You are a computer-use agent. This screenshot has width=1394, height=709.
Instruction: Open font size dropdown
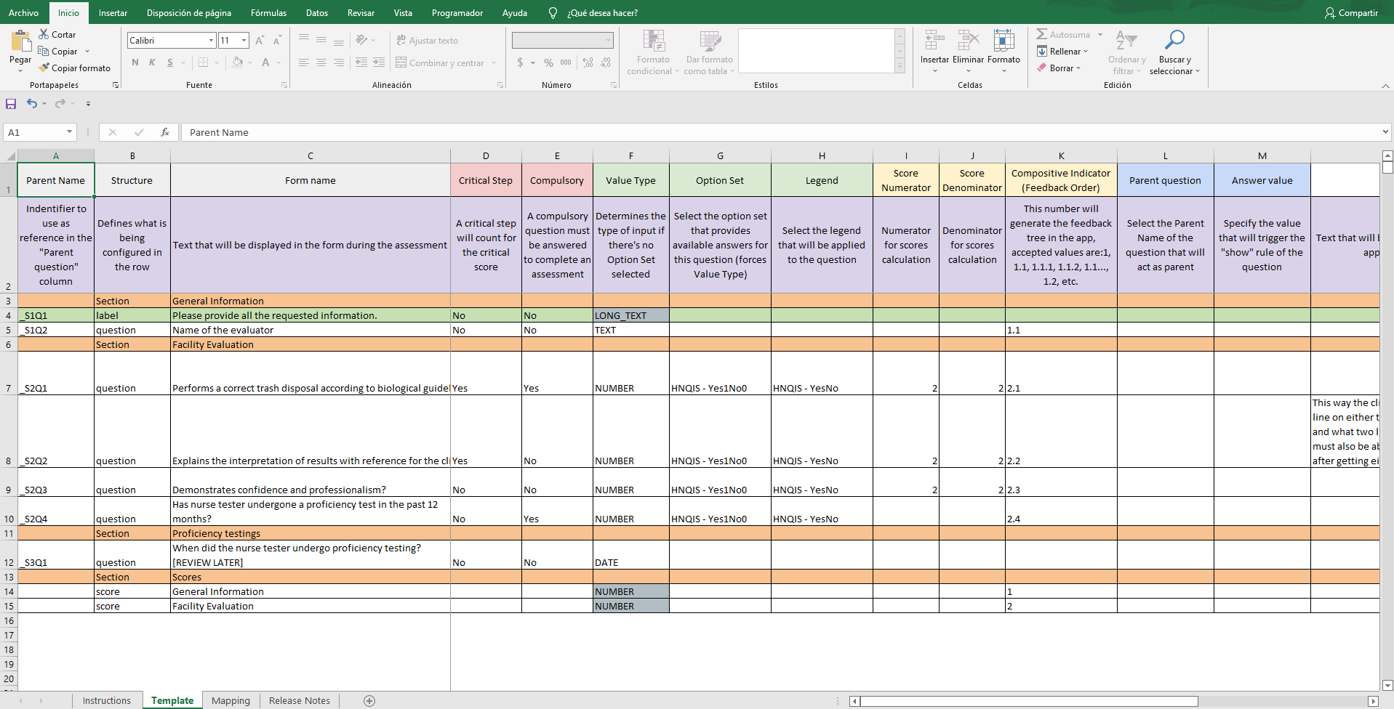(244, 41)
